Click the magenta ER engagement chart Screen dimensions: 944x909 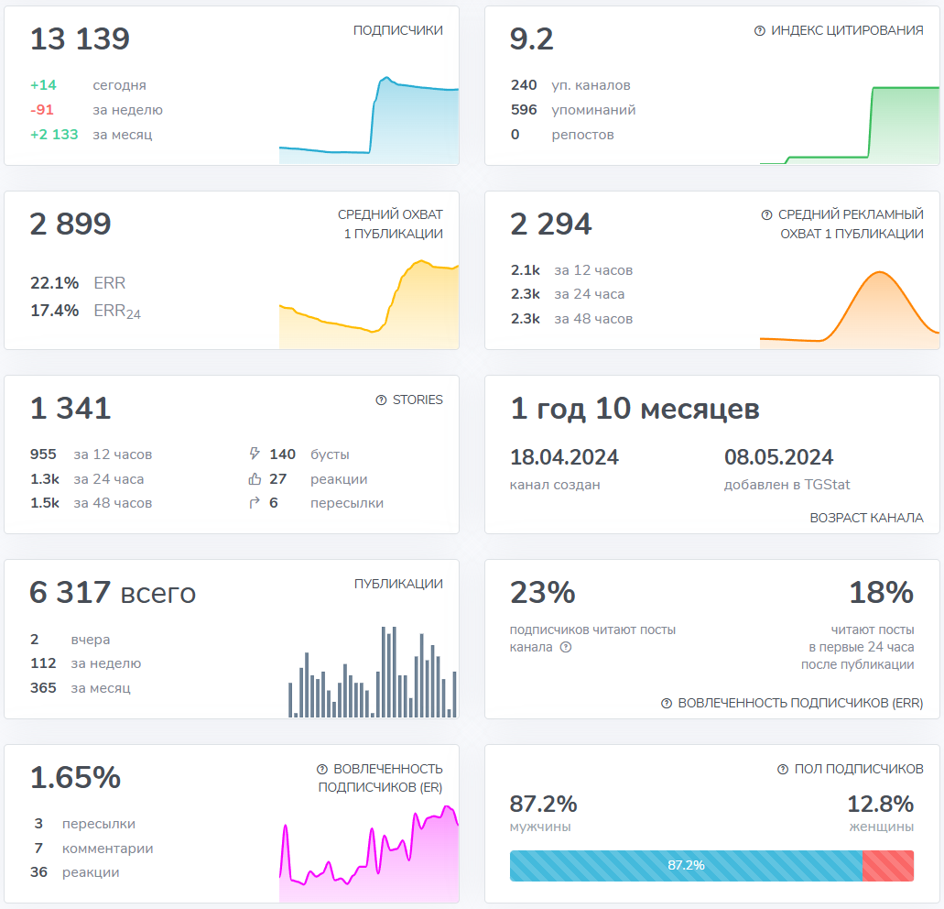[x=369, y=857]
